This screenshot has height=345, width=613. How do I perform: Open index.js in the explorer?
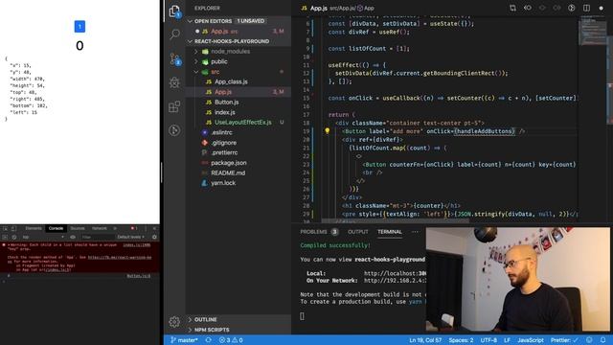point(238,112)
